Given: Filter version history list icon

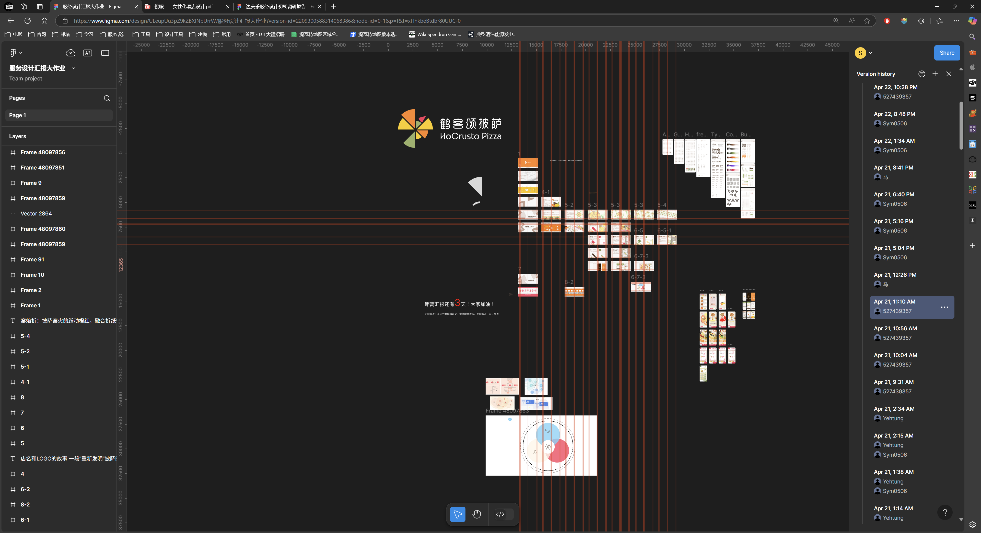Looking at the screenshot, I should [x=921, y=74].
